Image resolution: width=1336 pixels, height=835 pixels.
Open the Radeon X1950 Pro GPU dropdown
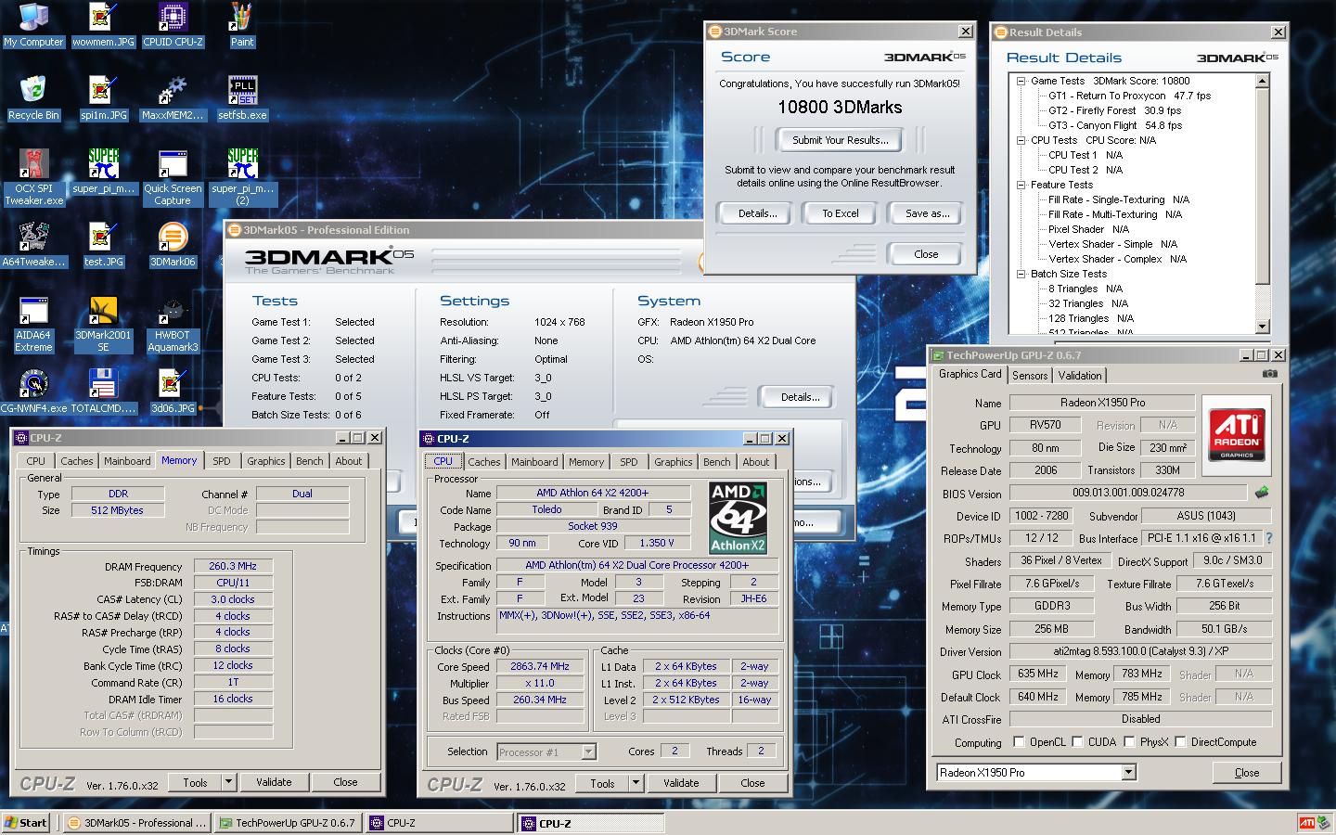click(1128, 772)
